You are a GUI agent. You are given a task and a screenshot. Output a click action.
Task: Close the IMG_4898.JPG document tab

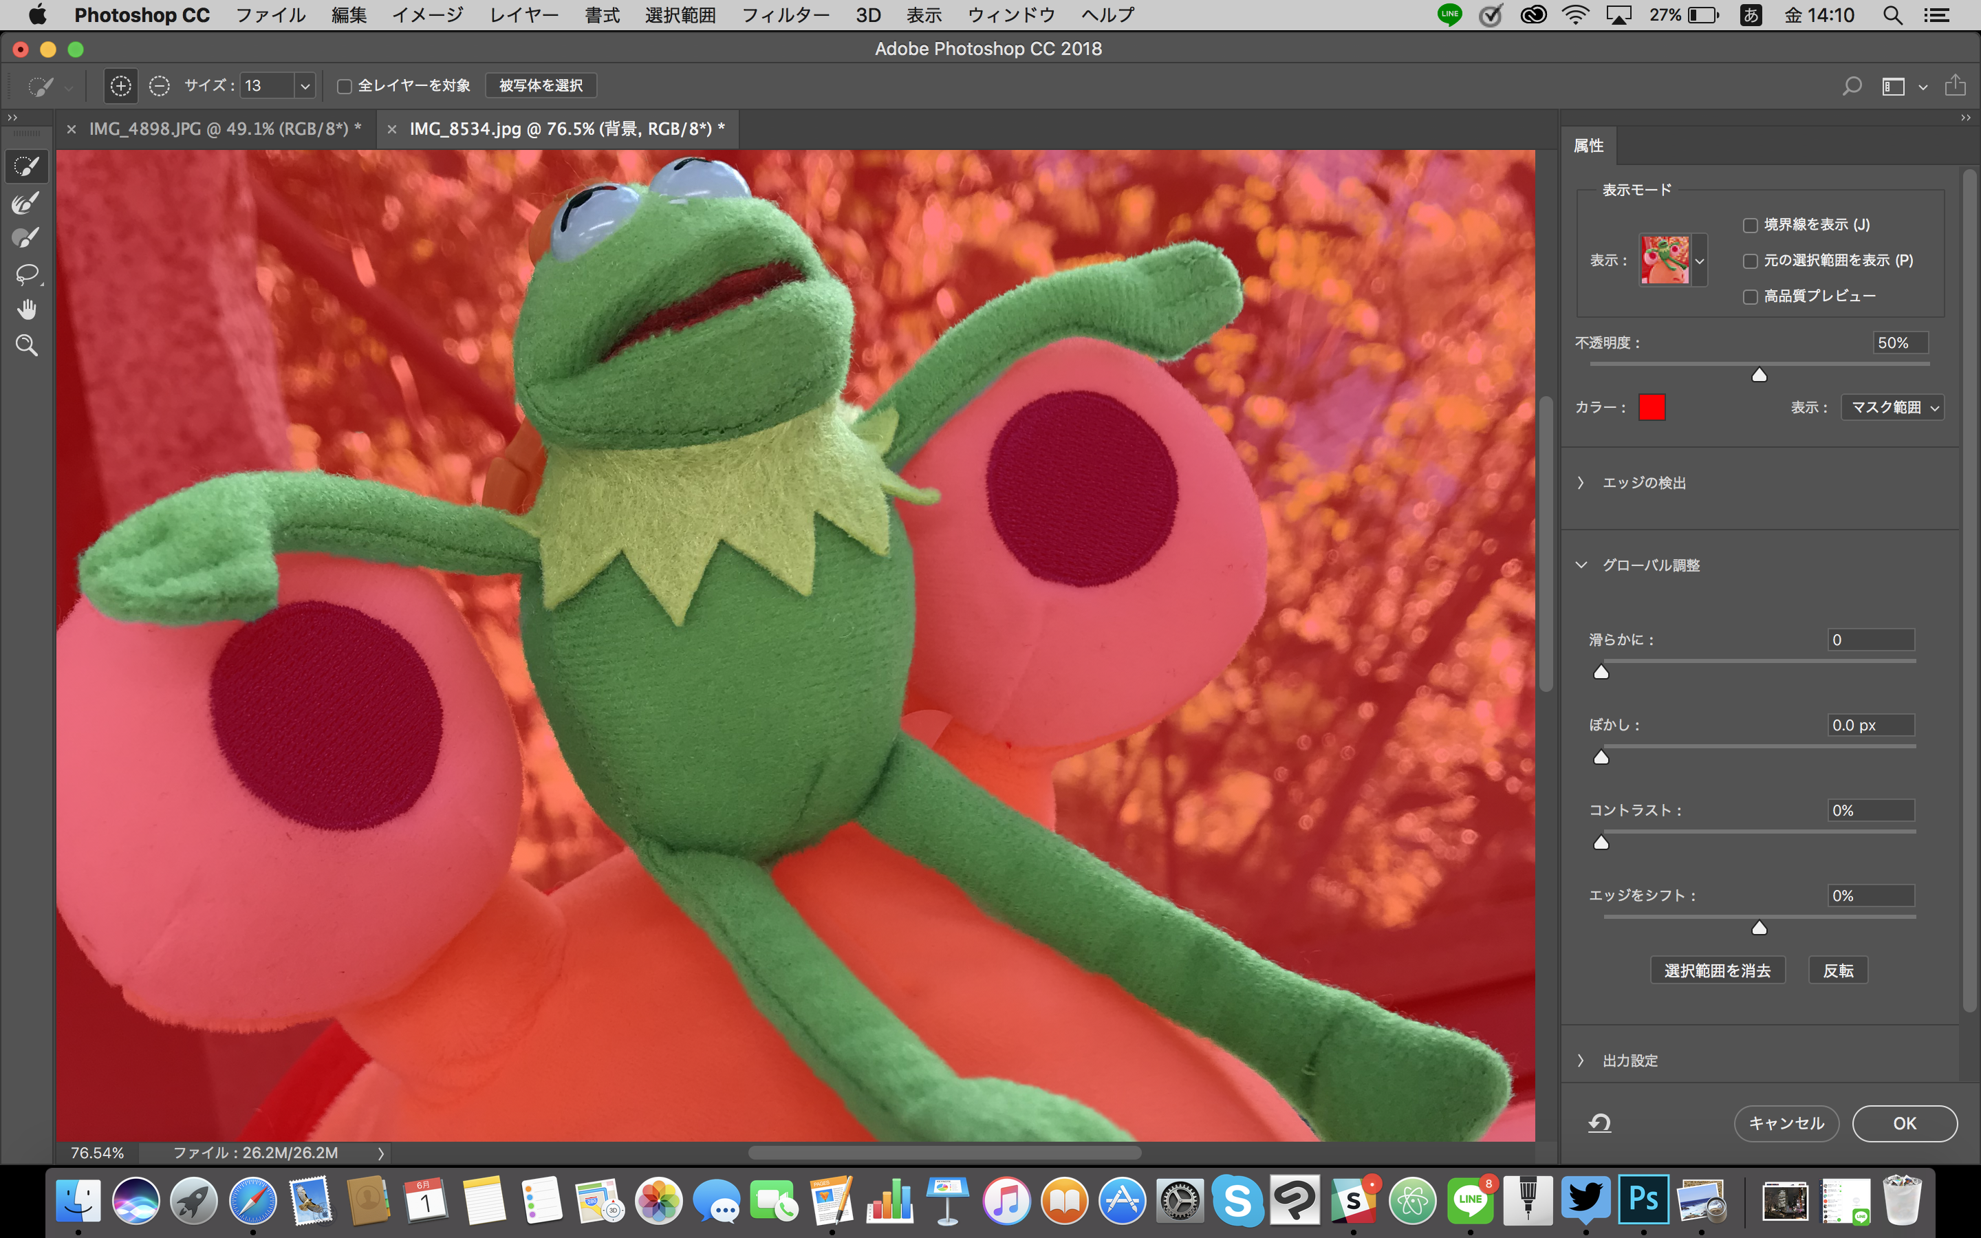point(72,129)
